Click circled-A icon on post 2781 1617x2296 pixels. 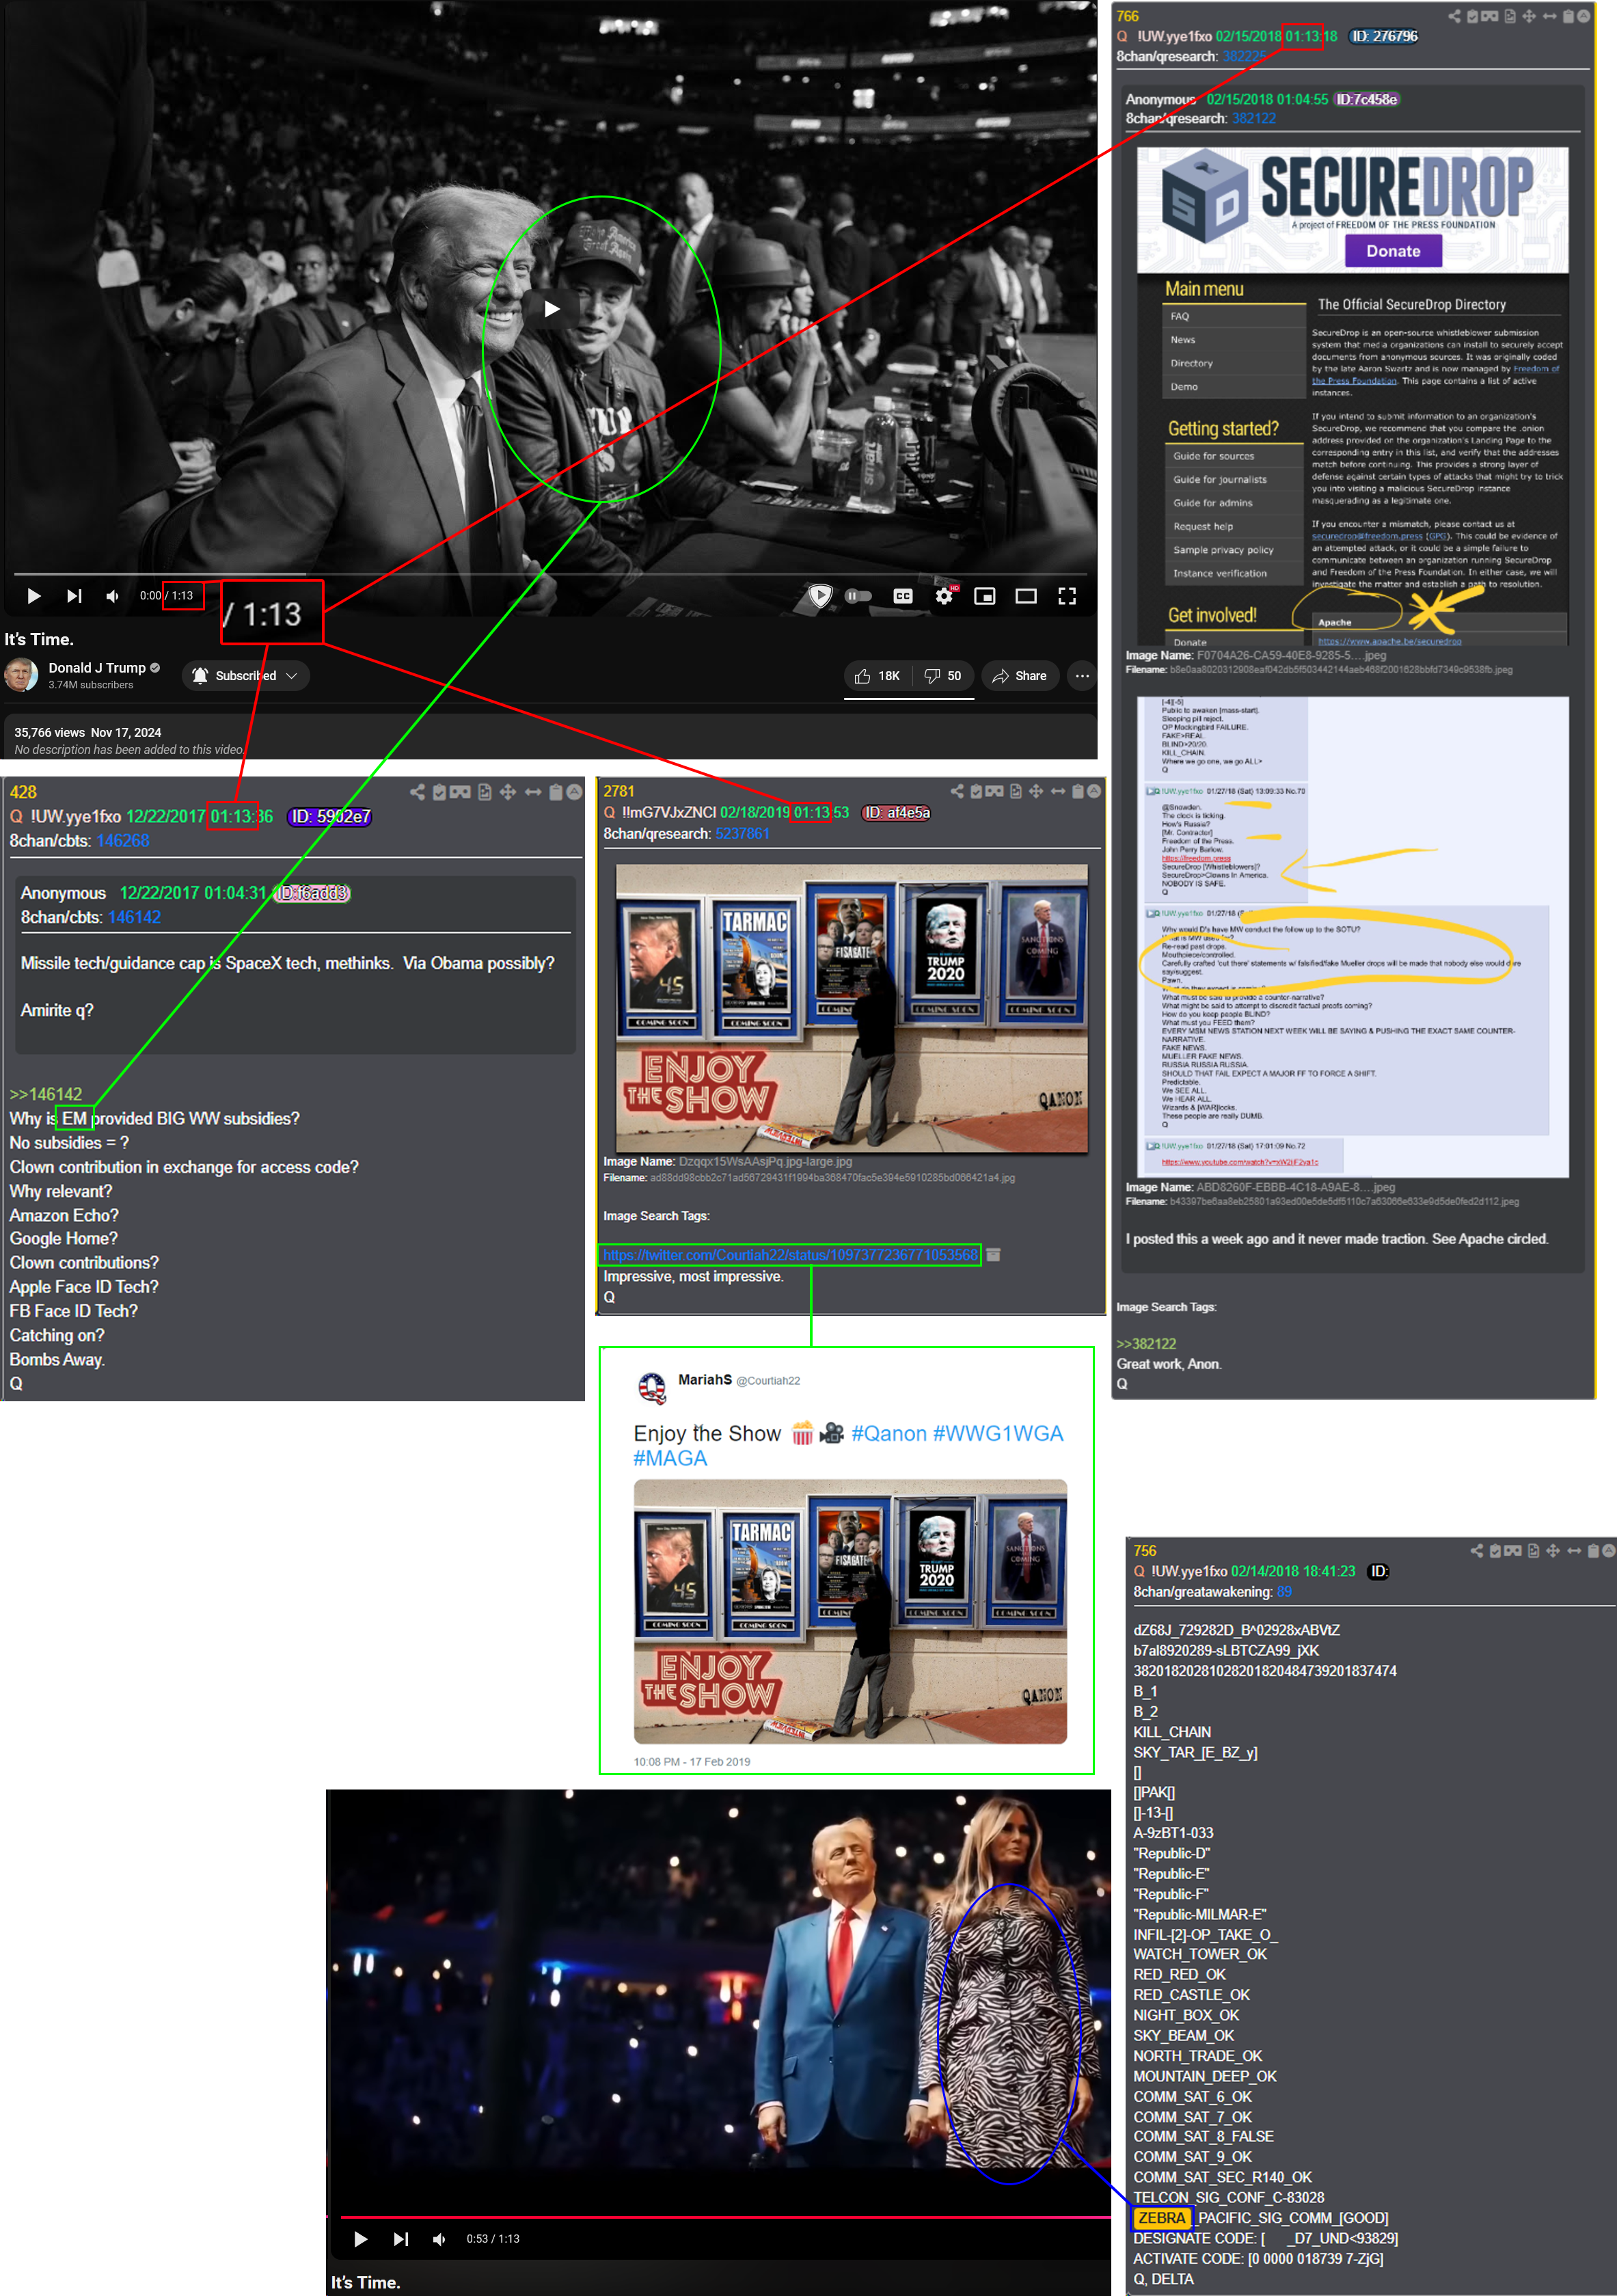tap(1095, 791)
